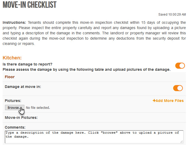
Task: Click the Move-In Checklist page heading
Action: point(30,5)
